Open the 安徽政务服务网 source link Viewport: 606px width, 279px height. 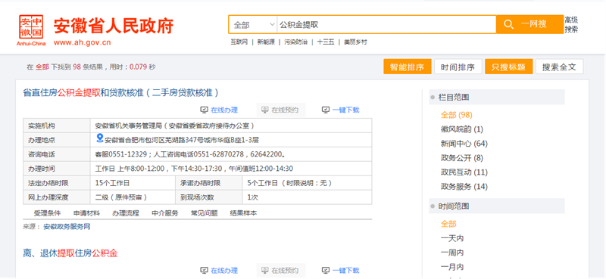[x=67, y=227]
